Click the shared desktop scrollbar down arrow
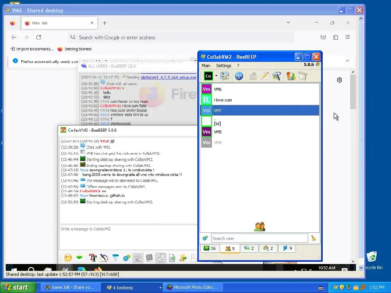The width and height of the screenshot is (391, 293). pos(361,267)
